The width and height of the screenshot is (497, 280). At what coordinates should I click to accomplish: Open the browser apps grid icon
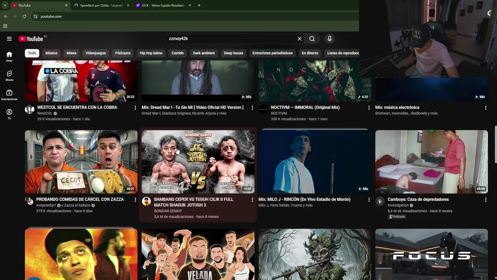[5, 26]
